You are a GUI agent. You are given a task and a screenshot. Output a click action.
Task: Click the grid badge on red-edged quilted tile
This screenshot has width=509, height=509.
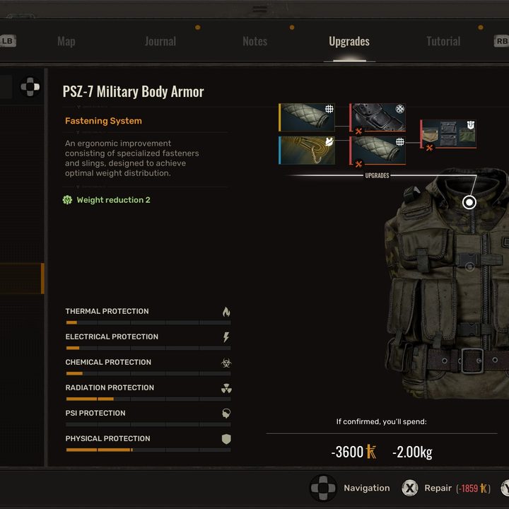pos(400,141)
